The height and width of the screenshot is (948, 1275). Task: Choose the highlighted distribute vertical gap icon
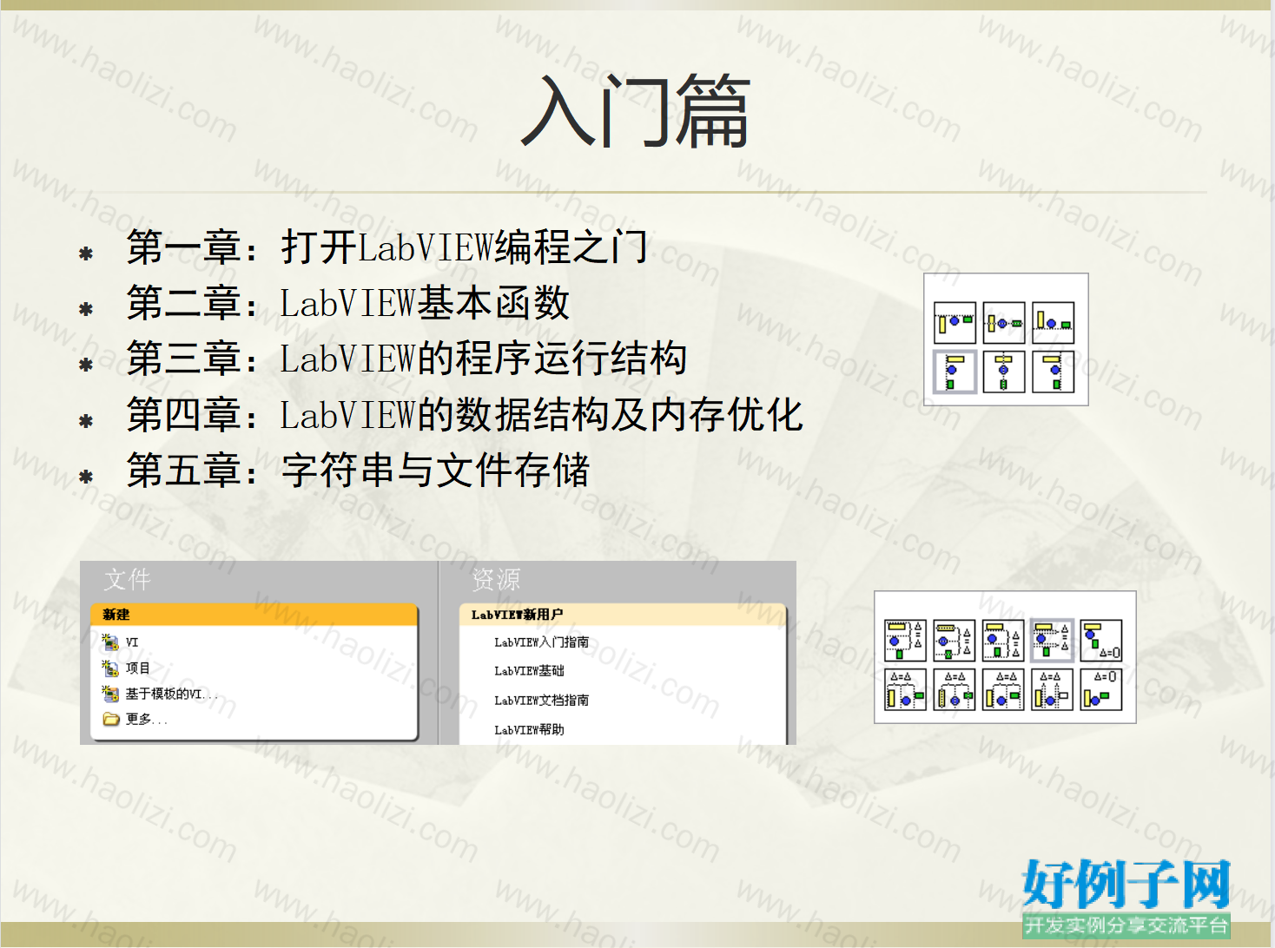[1052, 641]
